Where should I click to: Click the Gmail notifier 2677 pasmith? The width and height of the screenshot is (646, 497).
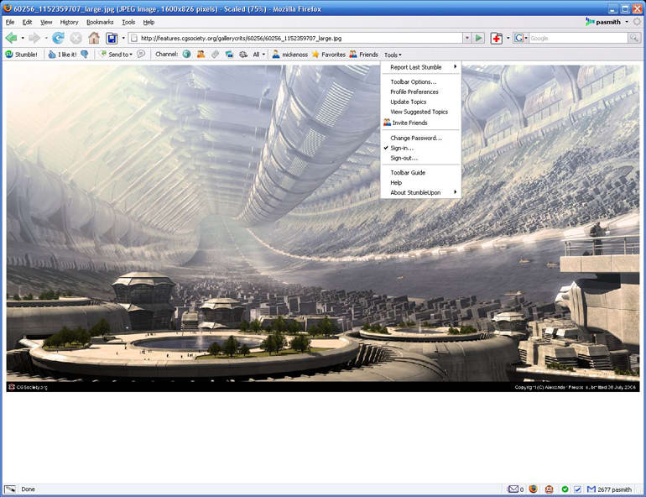coord(609,489)
